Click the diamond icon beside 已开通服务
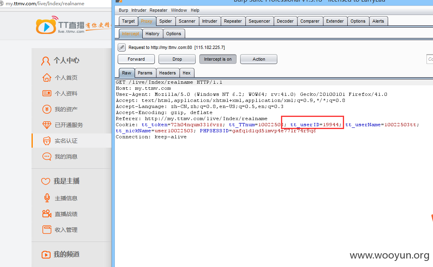 point(46,125)
